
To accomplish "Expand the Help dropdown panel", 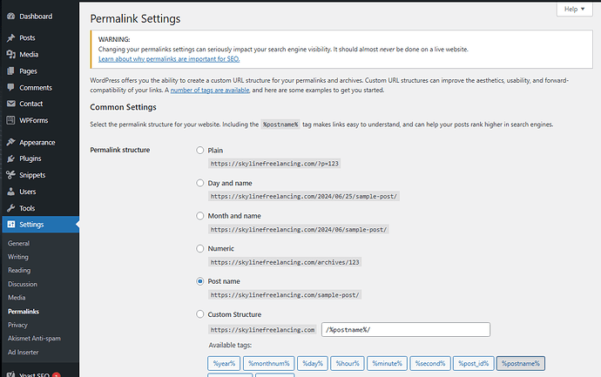I will point(576,9).
